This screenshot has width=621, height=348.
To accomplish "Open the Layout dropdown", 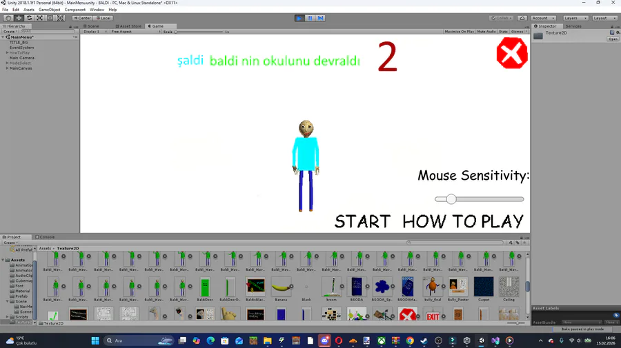I will point(604,18).
